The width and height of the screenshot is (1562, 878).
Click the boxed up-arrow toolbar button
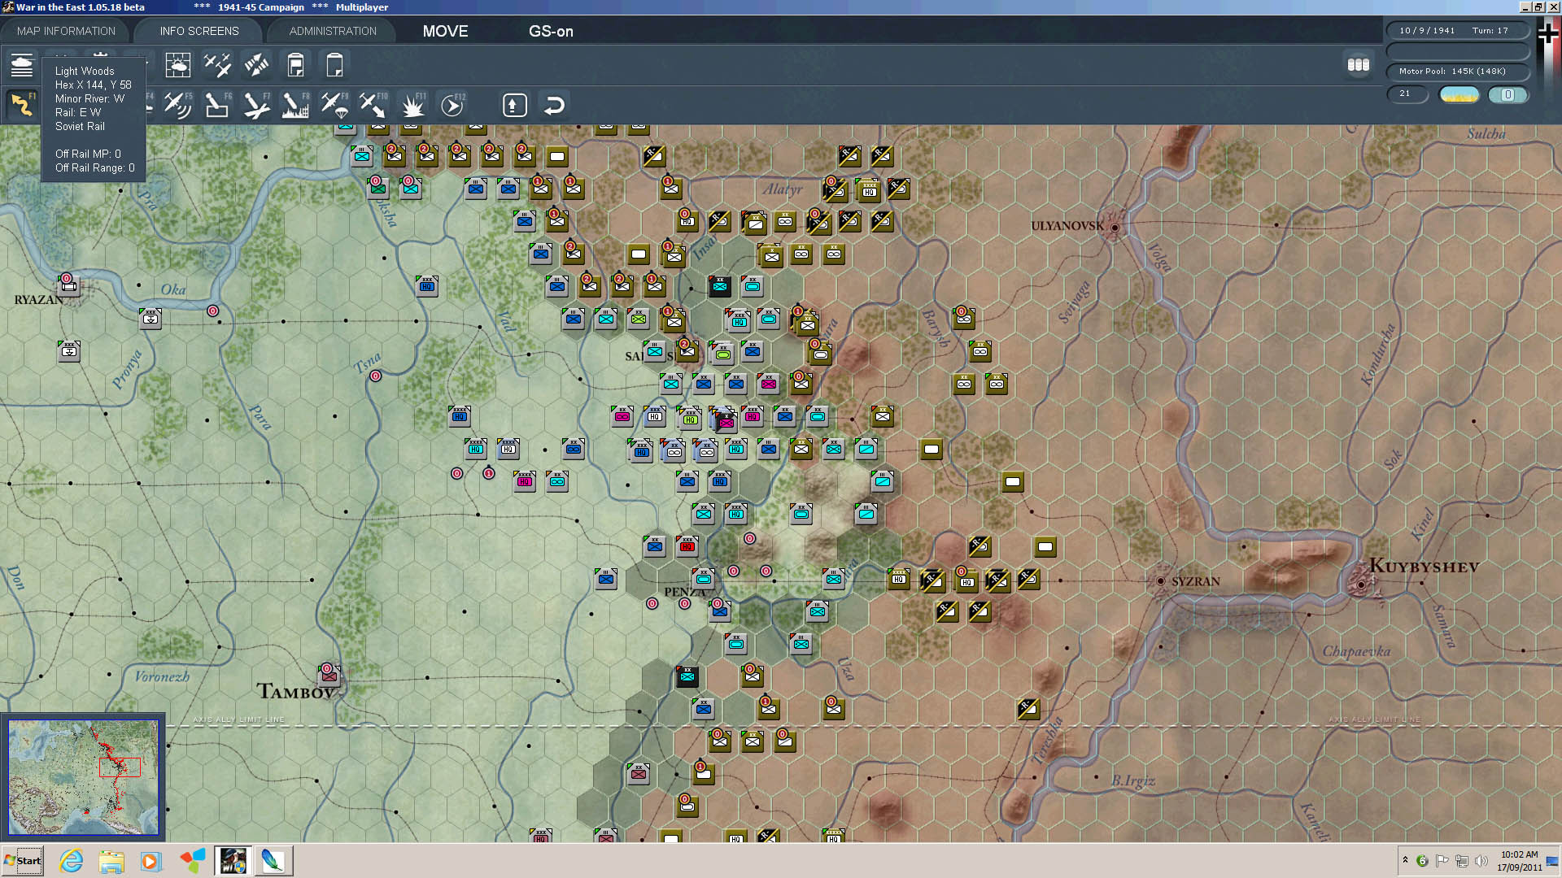pyautogui.click(x=514, y=106)
